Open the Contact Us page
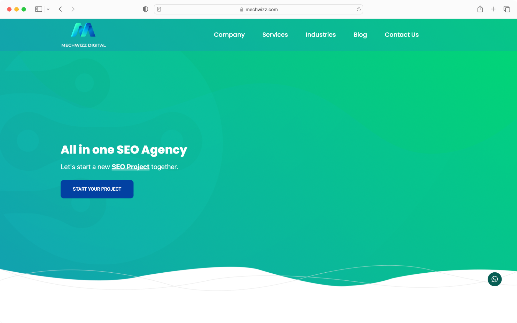517x323 pixels. click(401, 35)
